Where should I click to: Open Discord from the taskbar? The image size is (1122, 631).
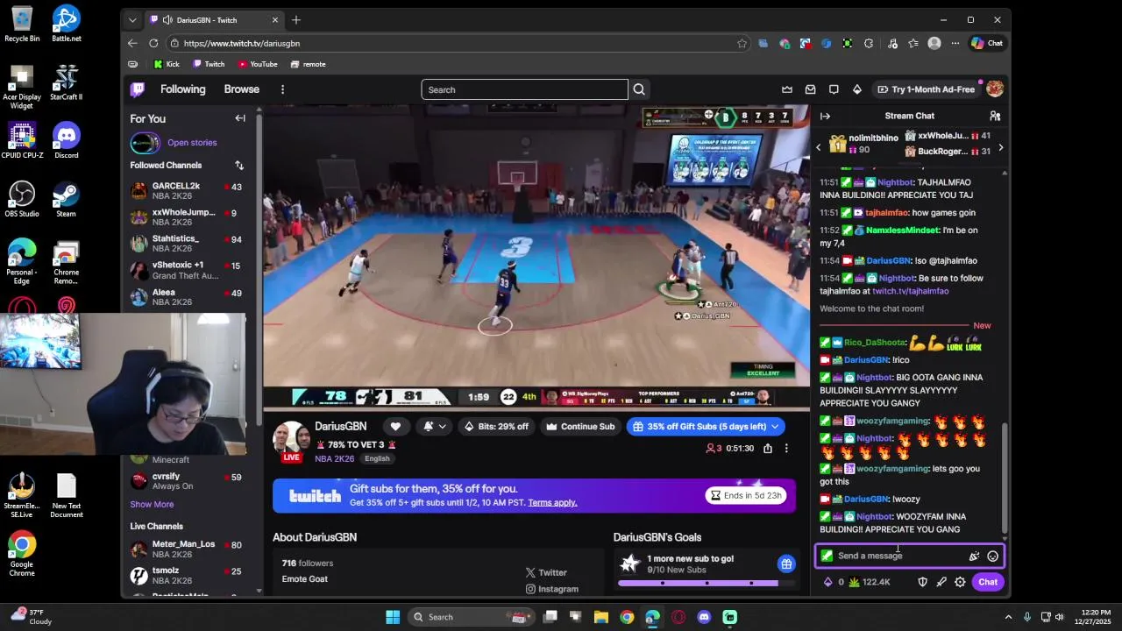point(704,617)
